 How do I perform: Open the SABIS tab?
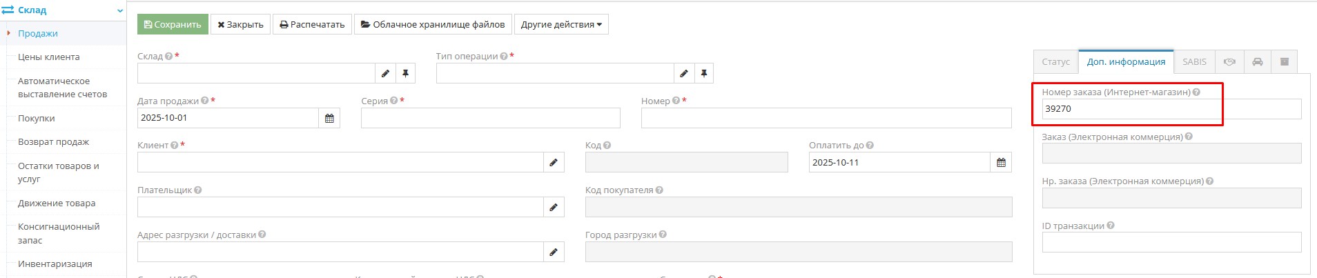[x=1194, y=62]
